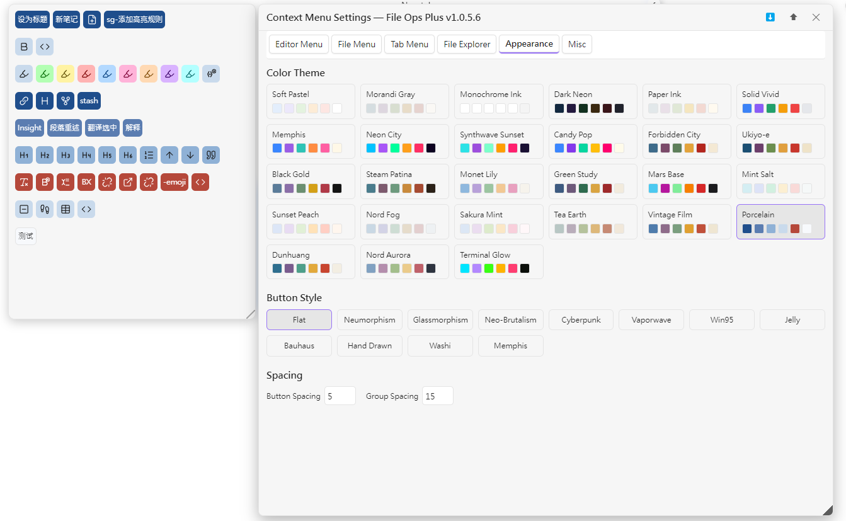
Task: Pick the Terminal Glow color theme
Action: click(x=499, y=261)
